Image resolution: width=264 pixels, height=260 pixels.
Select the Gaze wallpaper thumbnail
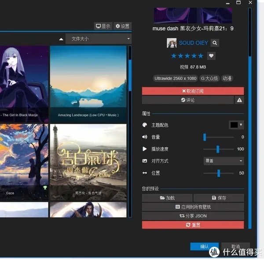24,162
